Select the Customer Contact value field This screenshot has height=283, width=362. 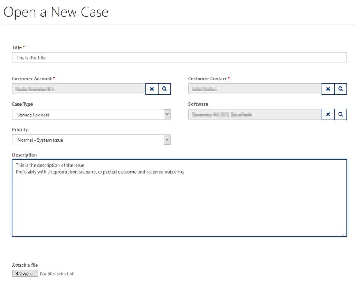(254, 89)
